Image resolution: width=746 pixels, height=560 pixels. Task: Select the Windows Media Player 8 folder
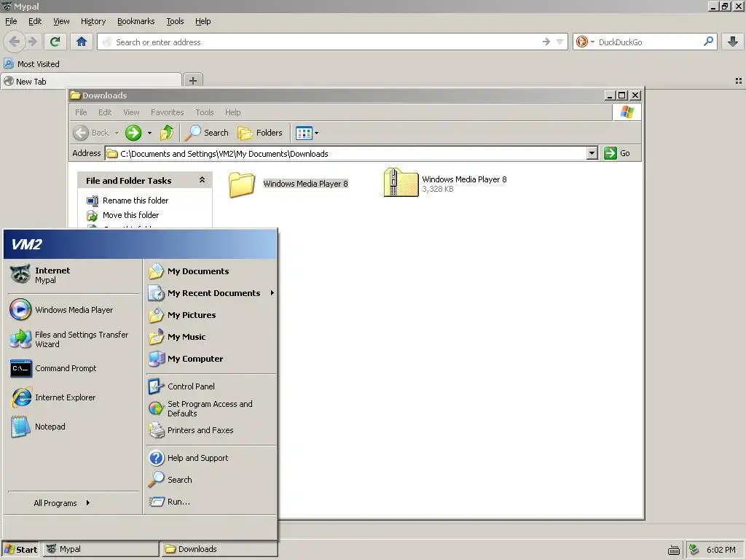(288, 184)
